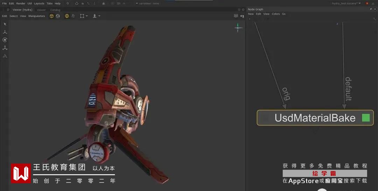The width and height of the screenshot is (378, 191).
Task: Select the UsdMaterialBake node
Action: pos(315,118)
